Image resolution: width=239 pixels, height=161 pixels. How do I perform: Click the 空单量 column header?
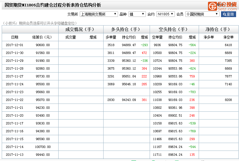157,37
